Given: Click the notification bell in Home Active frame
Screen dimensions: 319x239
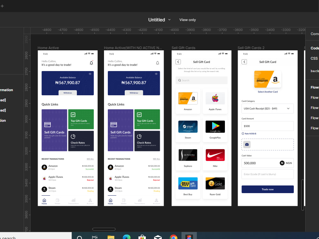Looking at the screenshot, I should (x=91, y=63).
